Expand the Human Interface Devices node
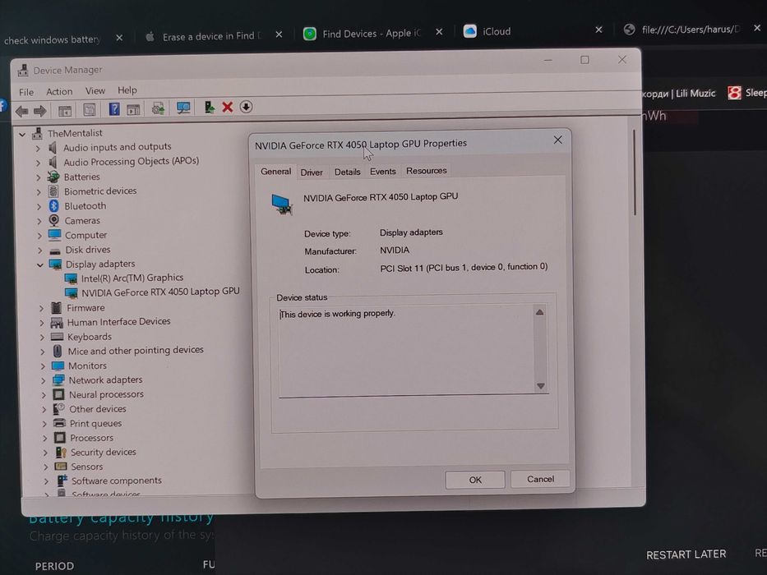767x575 pixels. point(42,323)
